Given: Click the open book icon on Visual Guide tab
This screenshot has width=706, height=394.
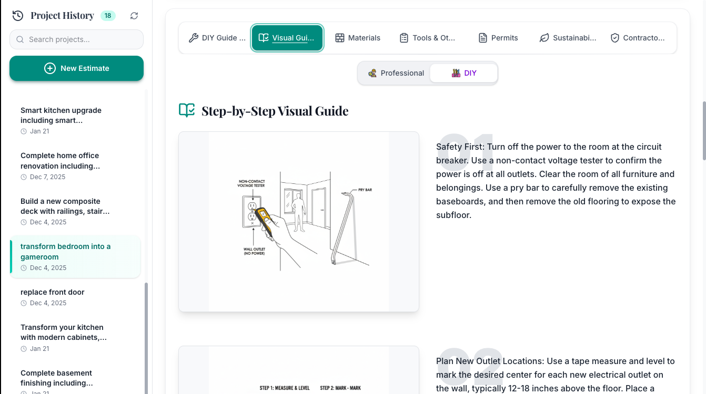Looking at the screenshot, I should 264,37.
